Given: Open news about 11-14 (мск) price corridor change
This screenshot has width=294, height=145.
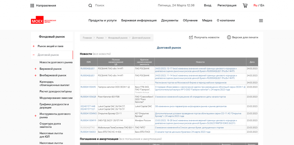Looking at the screenshot, I should (x=196, y=77).
